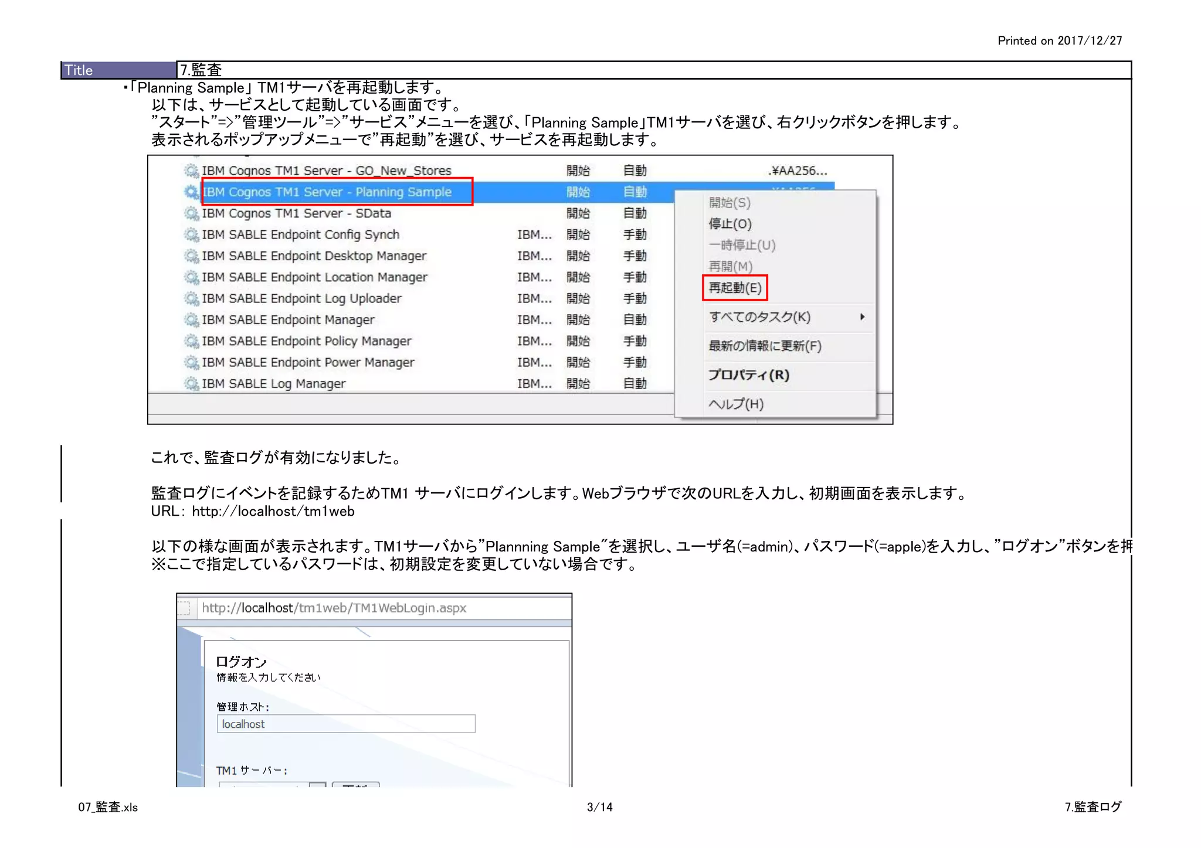Select IBM SABLE Endpoint Location Manager
The height and width of the screenshot is (848, 1201).
pos(314,277)
